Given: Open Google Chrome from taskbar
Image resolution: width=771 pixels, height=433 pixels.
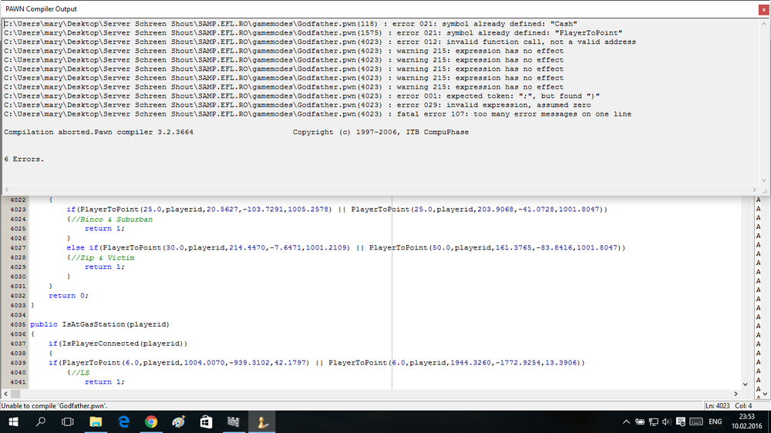Looking at the screenshot, I should click(x=151, y=421).
